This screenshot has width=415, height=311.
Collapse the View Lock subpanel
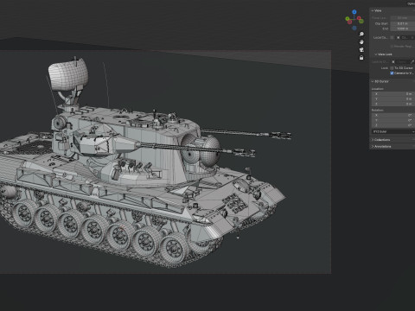tap(383, 54)
